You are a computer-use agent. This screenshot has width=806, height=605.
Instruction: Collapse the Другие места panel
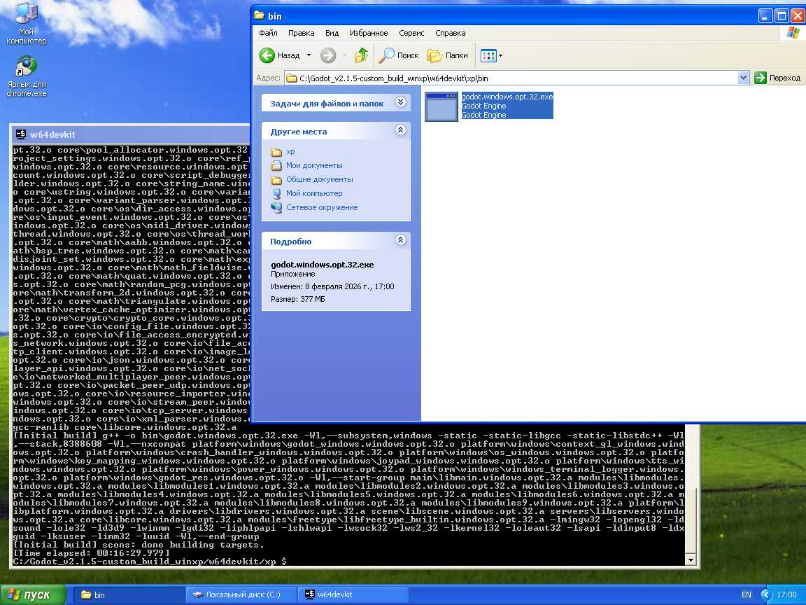(400, 131)
